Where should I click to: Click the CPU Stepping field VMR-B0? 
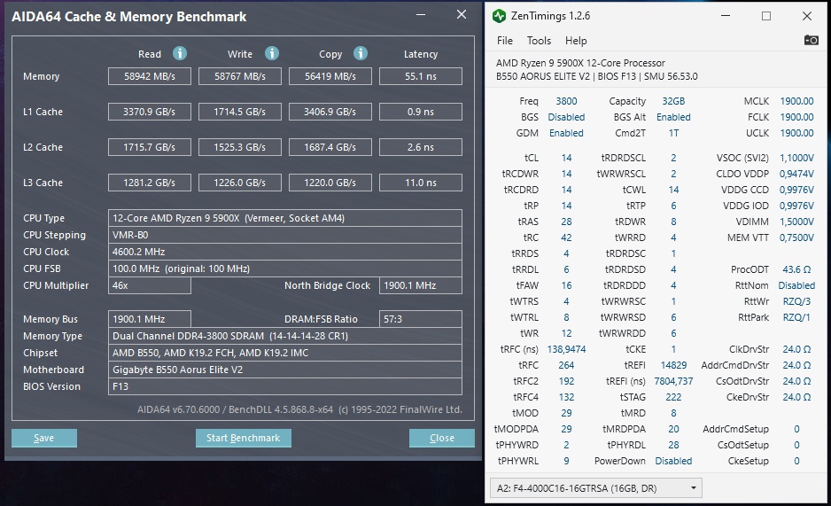[285, 235]
